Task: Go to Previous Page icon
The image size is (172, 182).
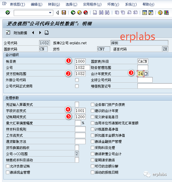Action: [123, 13]
